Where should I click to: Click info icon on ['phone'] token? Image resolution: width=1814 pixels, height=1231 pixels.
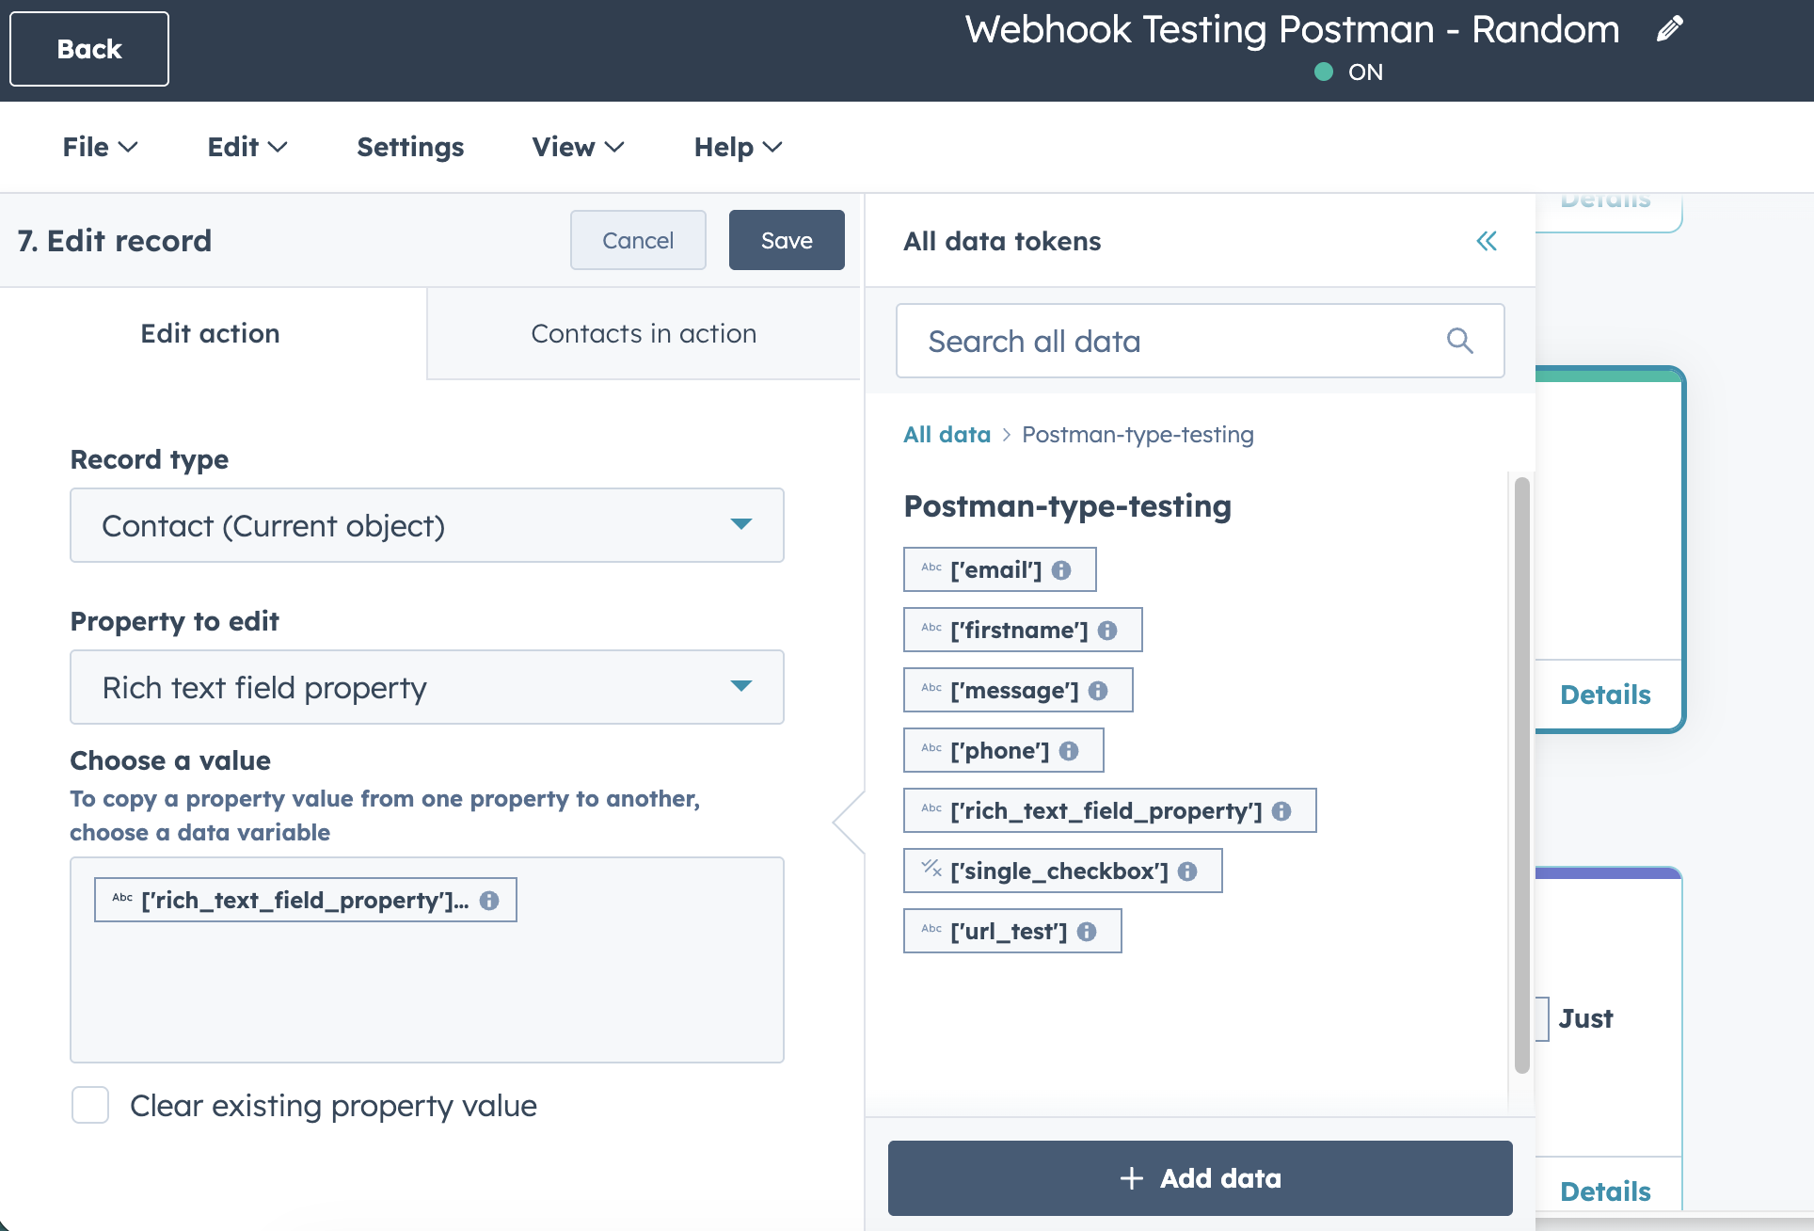[x=1069, y=750]
